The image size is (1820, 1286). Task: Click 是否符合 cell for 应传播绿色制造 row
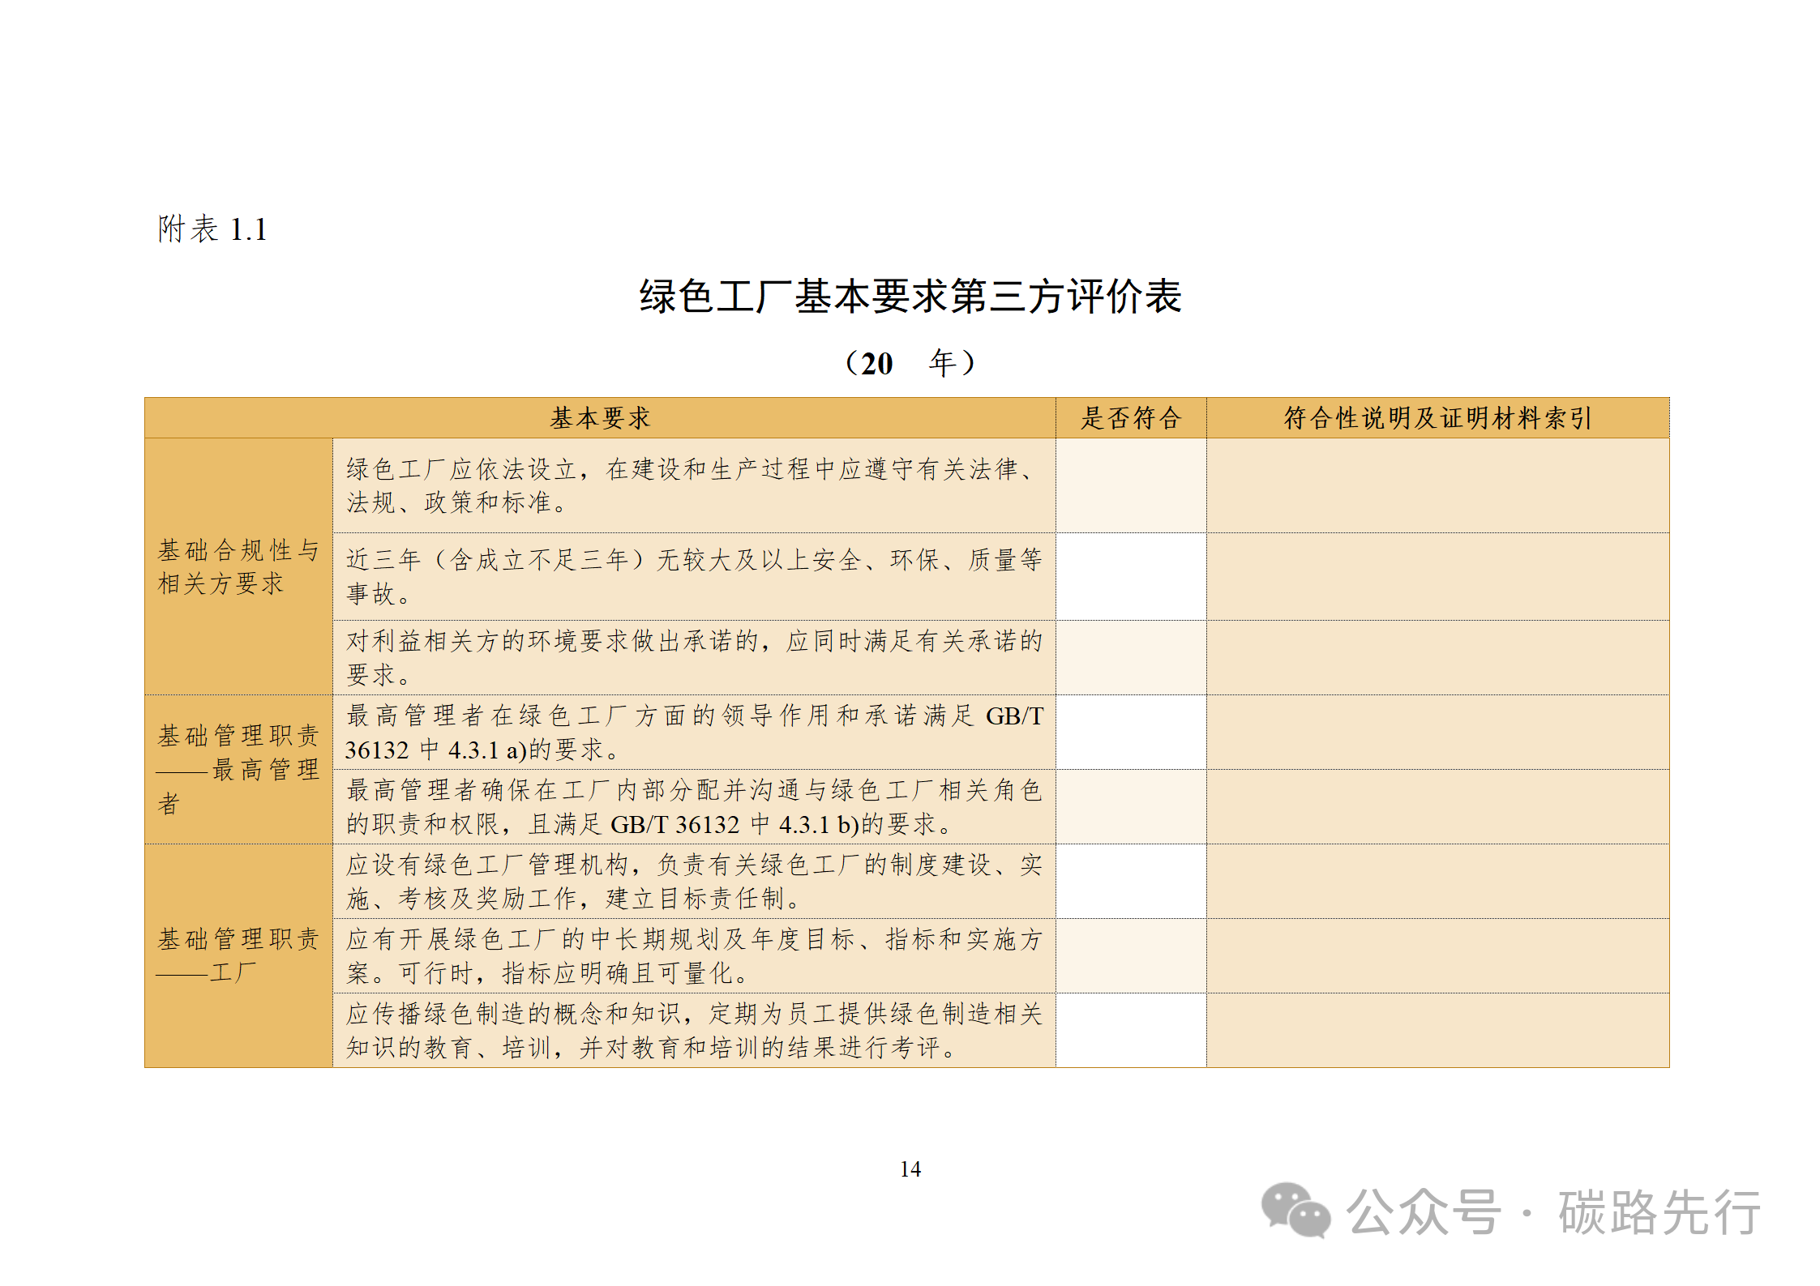pos(1130,1030)
